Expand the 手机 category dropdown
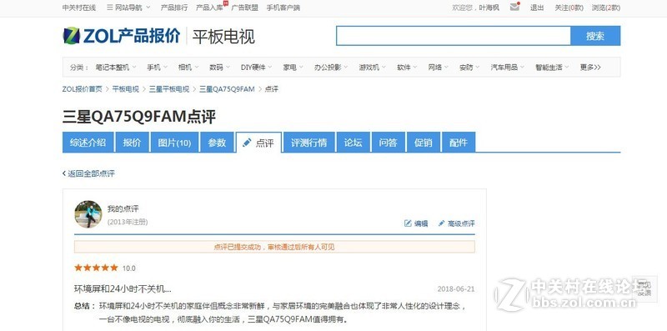The image size is (667, 331). click(x=157, y=68)
